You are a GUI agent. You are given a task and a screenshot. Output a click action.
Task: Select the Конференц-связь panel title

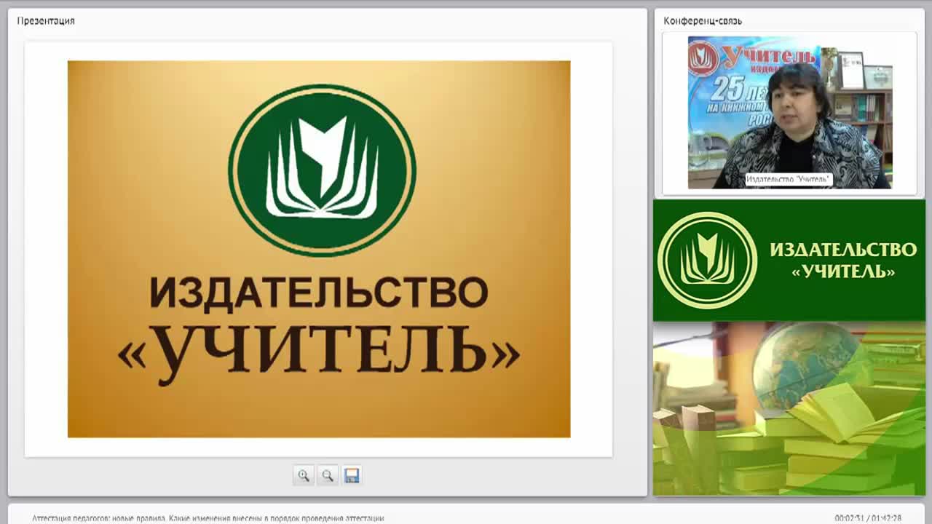(703, 21)
